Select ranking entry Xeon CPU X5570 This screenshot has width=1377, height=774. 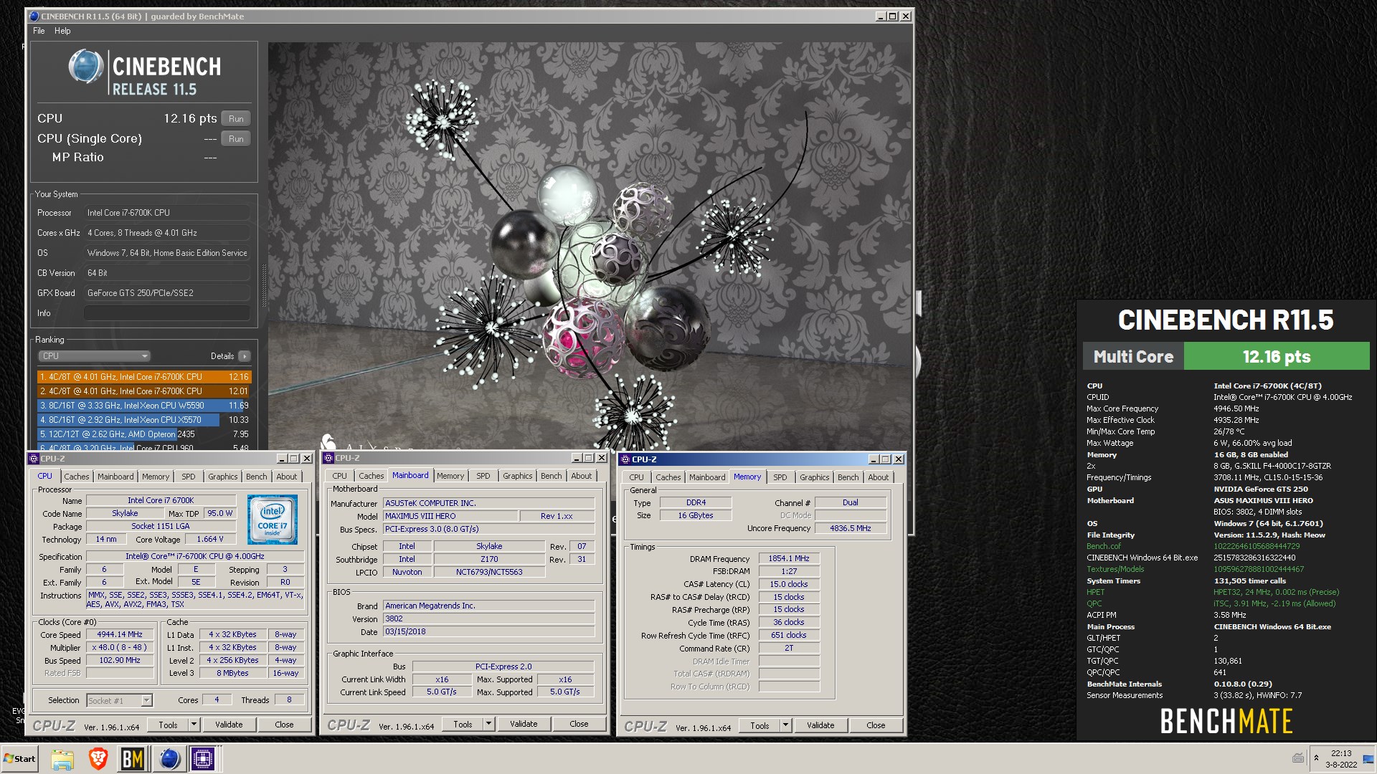(144, 420)
